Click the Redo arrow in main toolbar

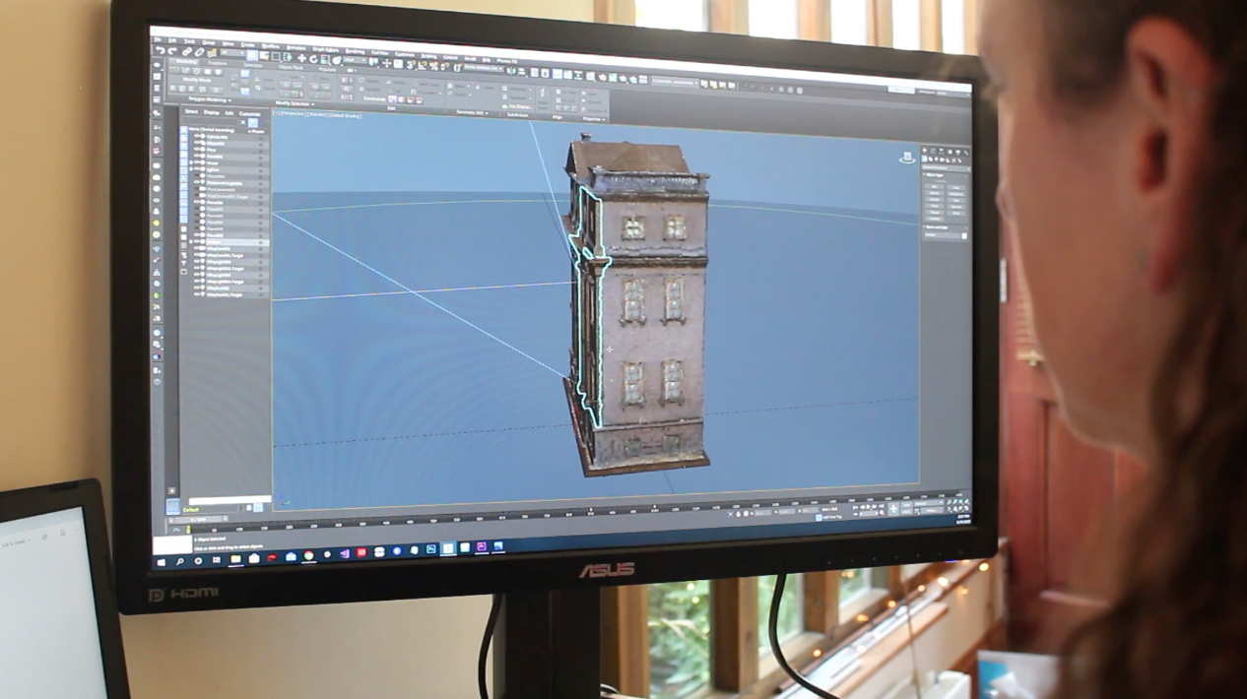coord(172,52)
